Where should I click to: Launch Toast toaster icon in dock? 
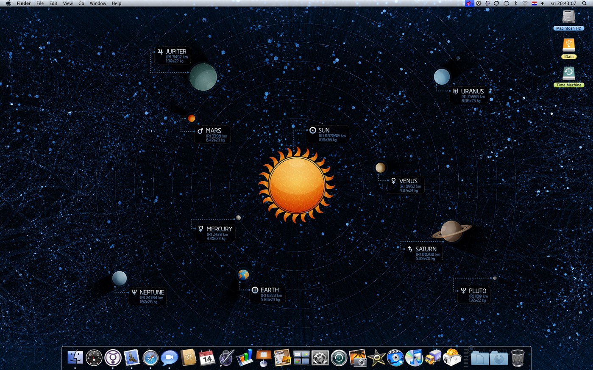pos(452,358)
